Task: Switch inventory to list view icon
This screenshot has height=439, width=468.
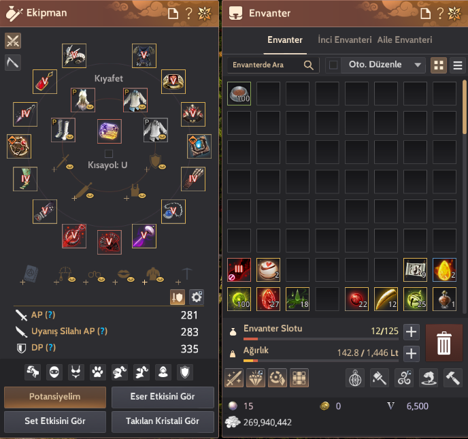Action: [458, 65]
